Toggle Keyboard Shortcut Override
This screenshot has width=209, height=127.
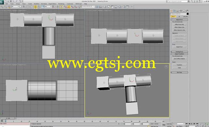tap(61, 7)
